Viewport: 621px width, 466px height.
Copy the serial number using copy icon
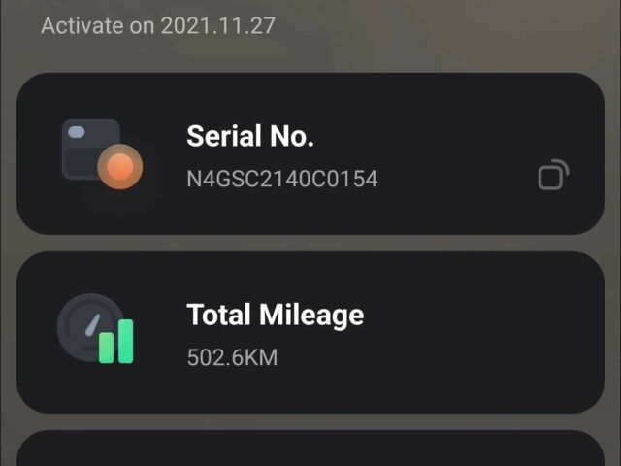(x=552, y=176)
